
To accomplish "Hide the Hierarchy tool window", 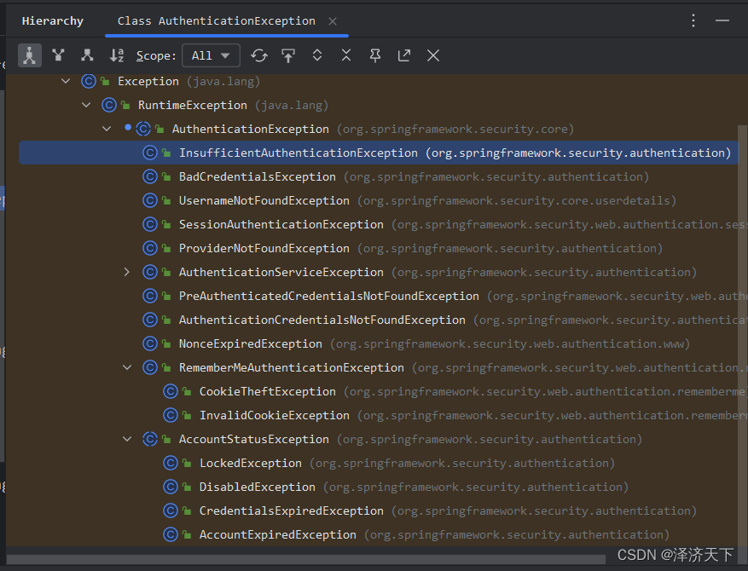I will [722, 20].
